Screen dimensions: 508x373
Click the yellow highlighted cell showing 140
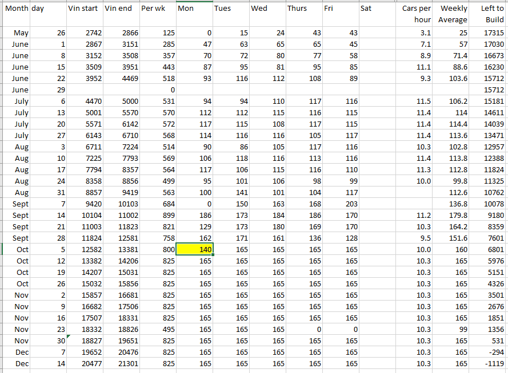[194, 249]
